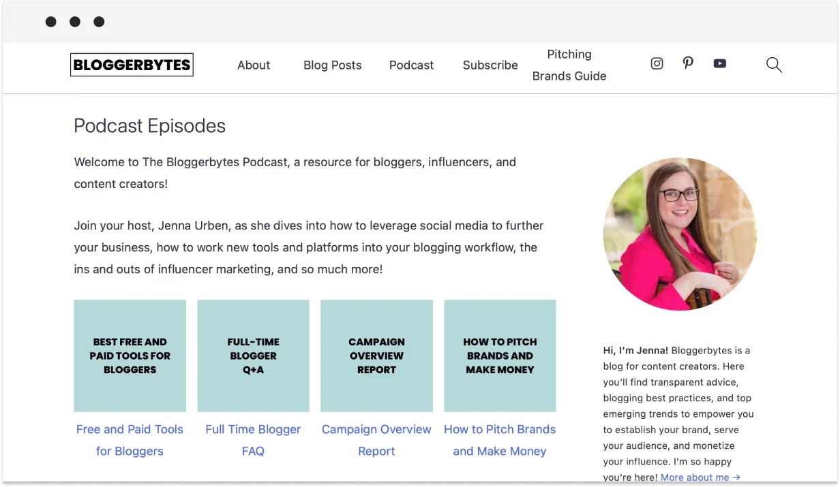Open How to Pitch Brands and Make Money link
Viewport: 840px width, 487px height.
pos(500,440)
